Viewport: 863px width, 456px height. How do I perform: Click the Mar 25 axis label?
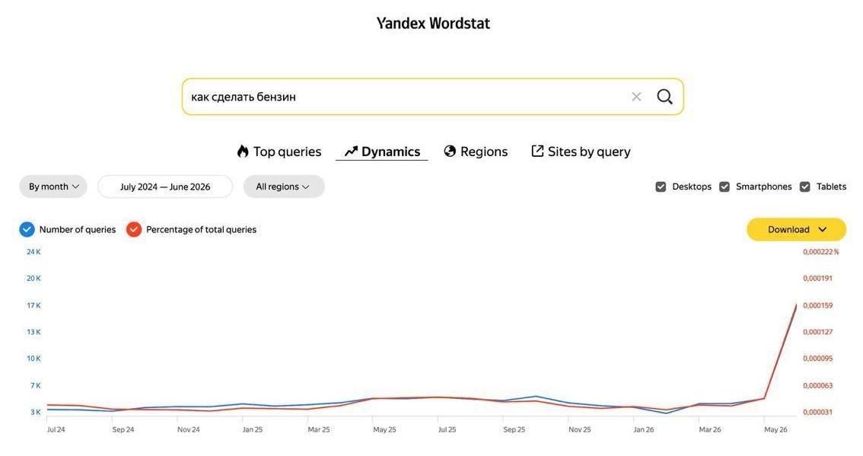coord(319,429)
